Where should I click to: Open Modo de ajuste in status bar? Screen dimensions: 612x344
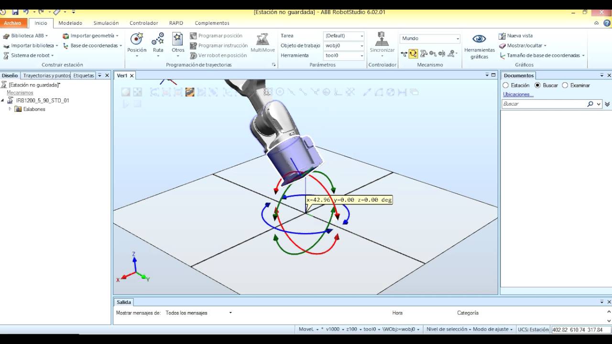[492, 329]
